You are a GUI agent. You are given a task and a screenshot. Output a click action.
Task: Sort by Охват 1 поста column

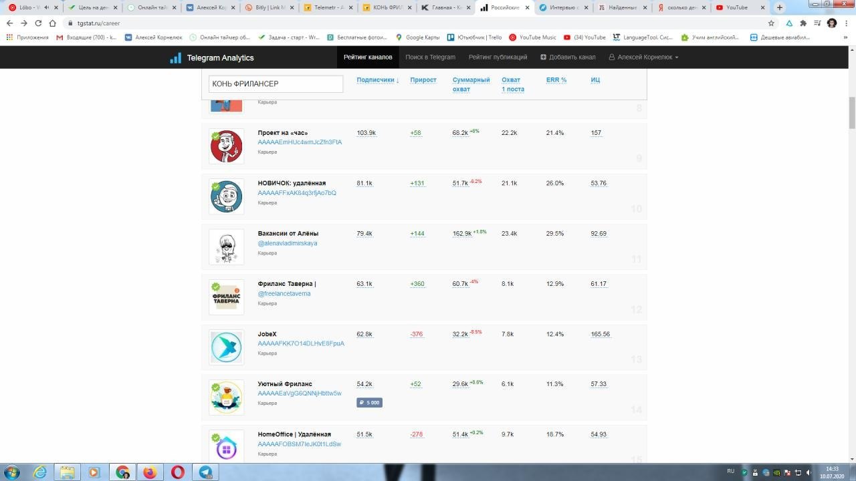(513, 84)
